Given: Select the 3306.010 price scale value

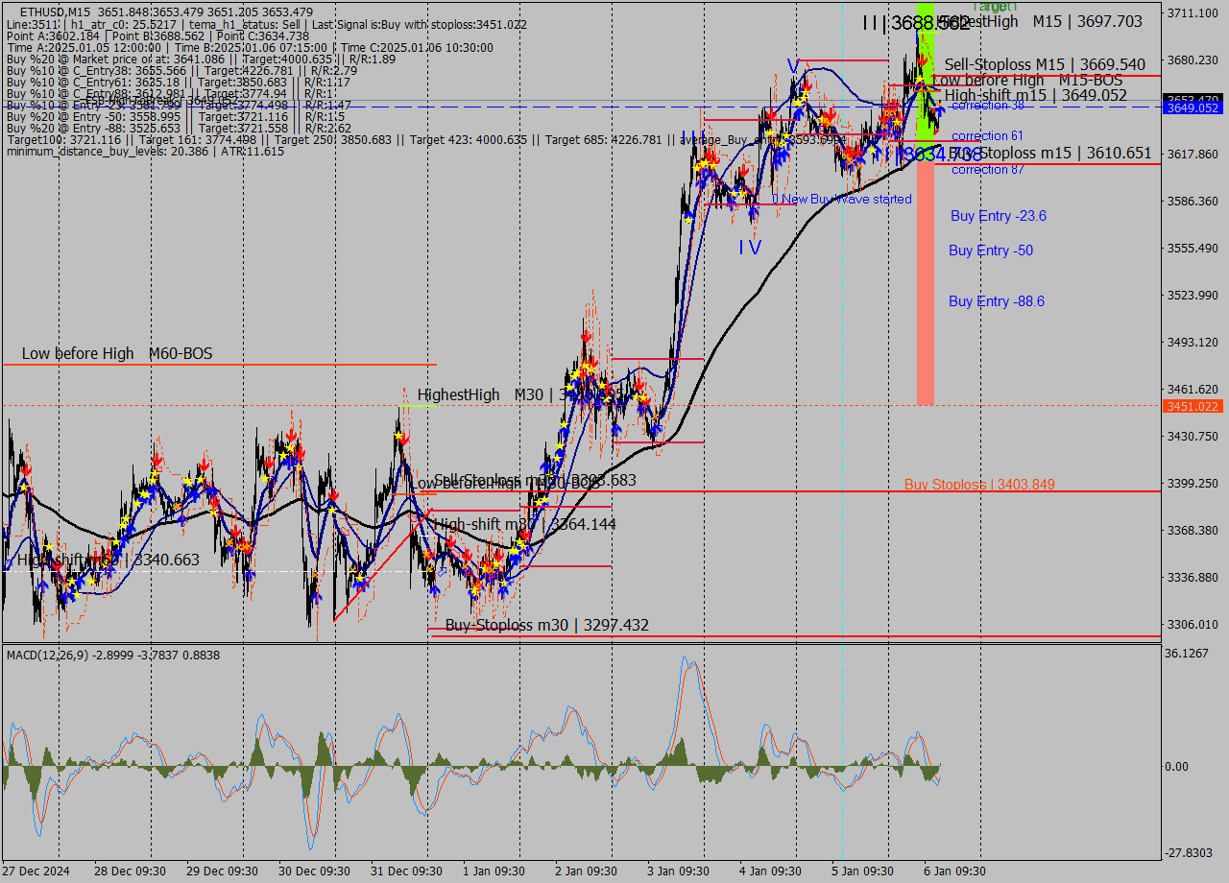Looking at the screenshot, I should (1193, 624).
